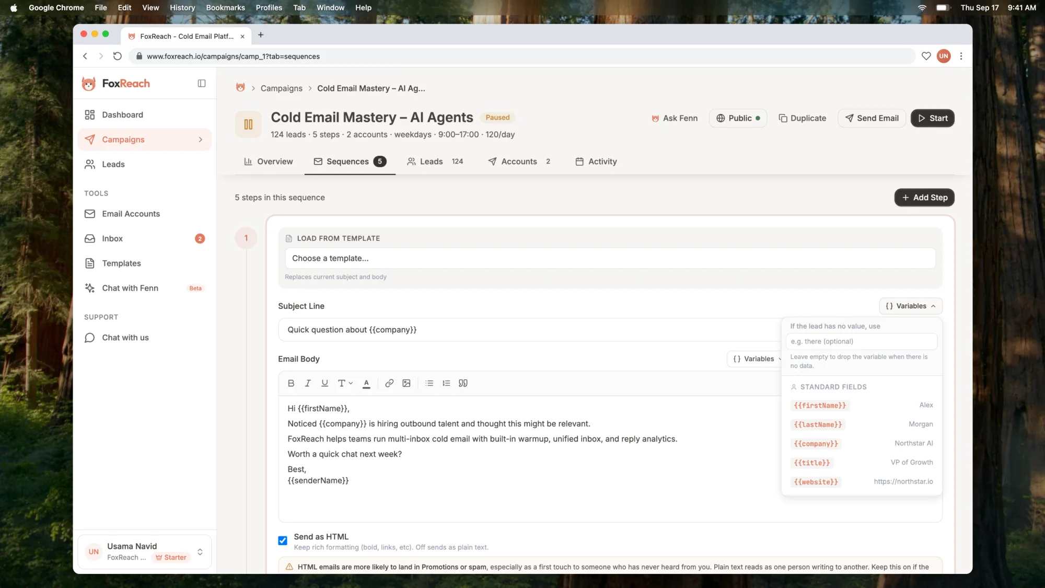Duplicate the campaign
The image size is (1045, 588).
click(802, 118)
